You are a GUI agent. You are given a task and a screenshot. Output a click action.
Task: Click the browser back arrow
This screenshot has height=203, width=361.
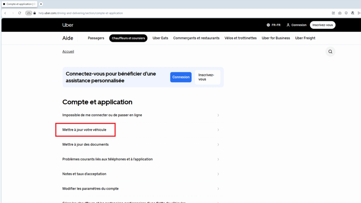5,13
